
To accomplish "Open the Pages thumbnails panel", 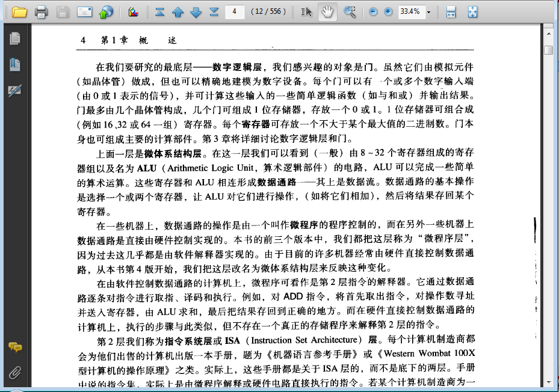I will 15,38.
